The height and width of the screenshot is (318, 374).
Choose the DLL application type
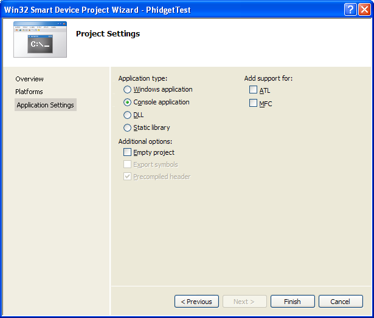127,115
